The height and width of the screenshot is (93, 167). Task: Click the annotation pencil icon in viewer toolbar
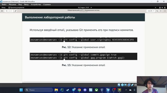[16, 11]
